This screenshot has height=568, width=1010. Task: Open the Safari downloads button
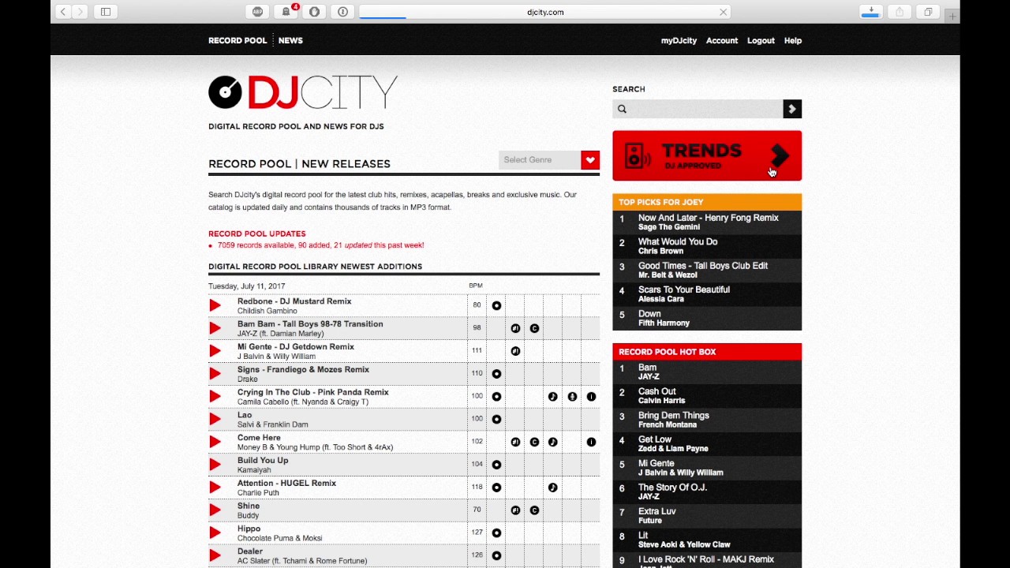871,12
